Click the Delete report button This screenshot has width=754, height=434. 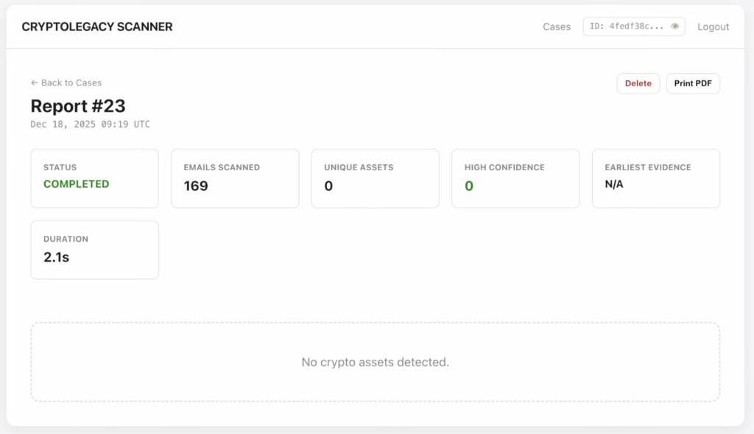[638, 83]
